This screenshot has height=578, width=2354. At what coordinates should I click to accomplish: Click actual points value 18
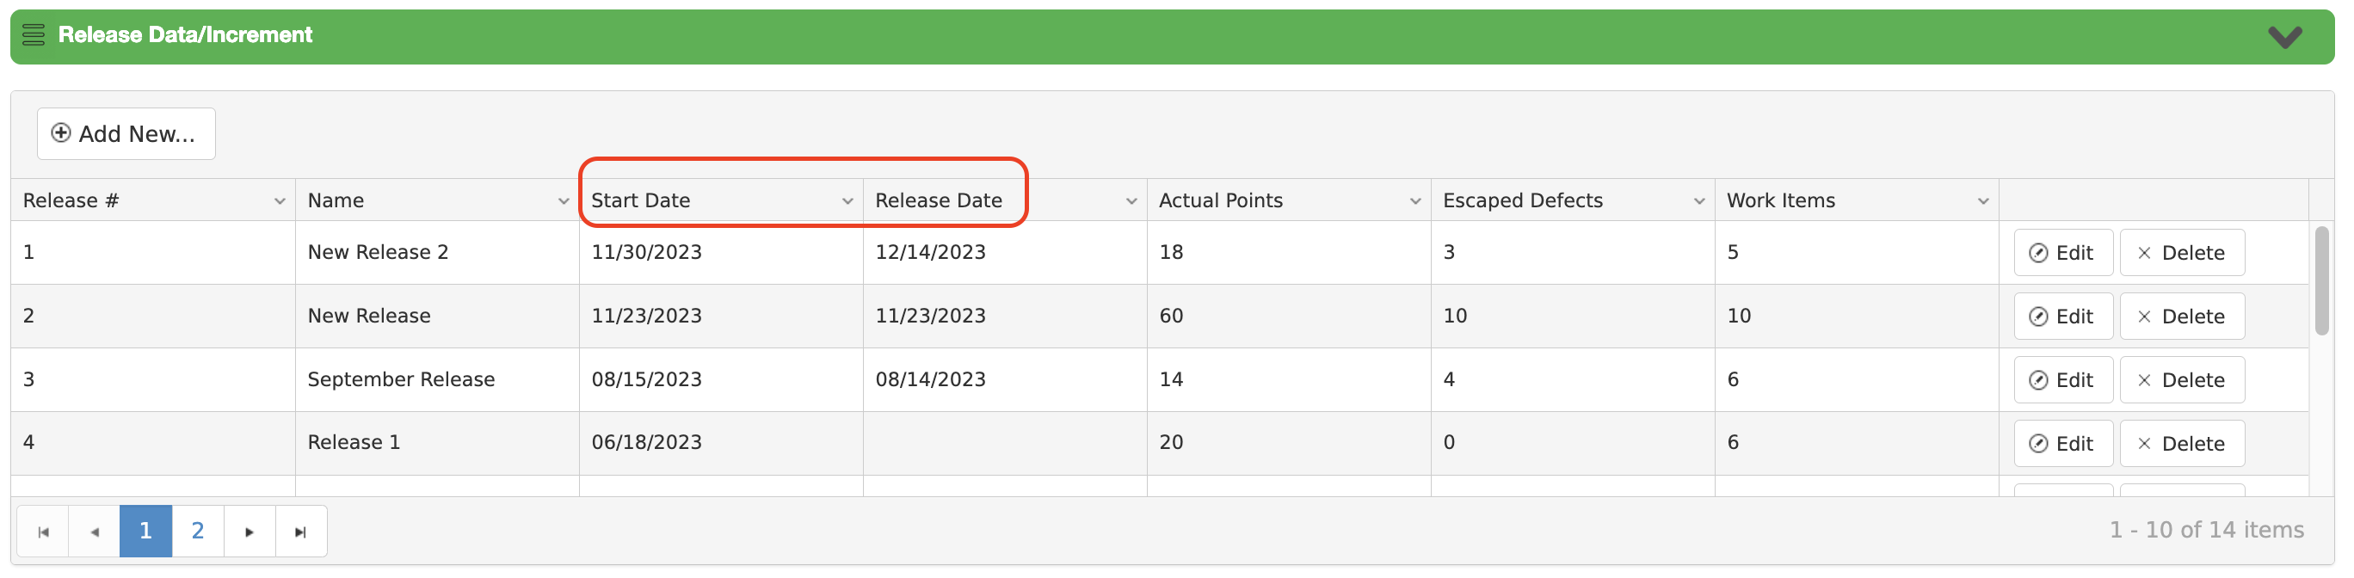click(1171, 253)
